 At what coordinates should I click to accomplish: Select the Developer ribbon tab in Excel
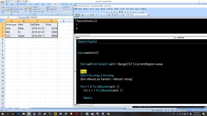click(56, 4)
